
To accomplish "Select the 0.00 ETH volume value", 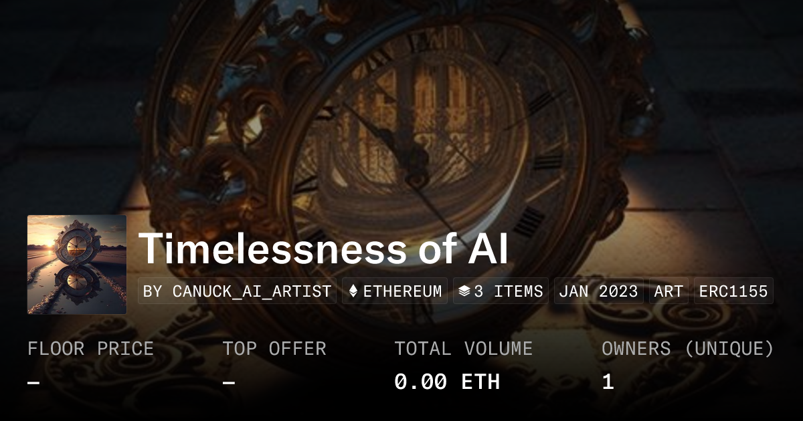I will point(447,382).
